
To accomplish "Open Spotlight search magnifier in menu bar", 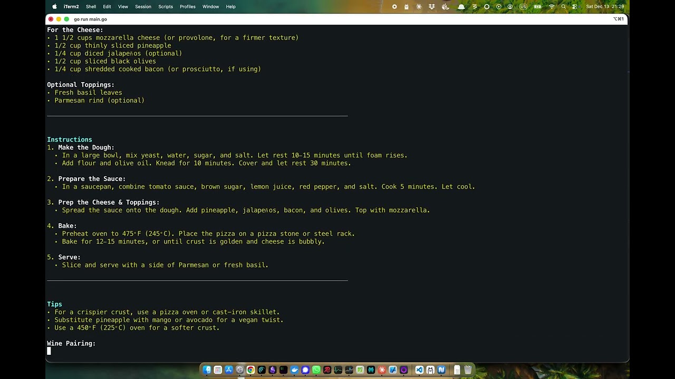I will coord(564,7).
